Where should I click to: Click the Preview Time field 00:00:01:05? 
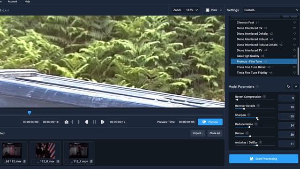(x=187, y=122)
